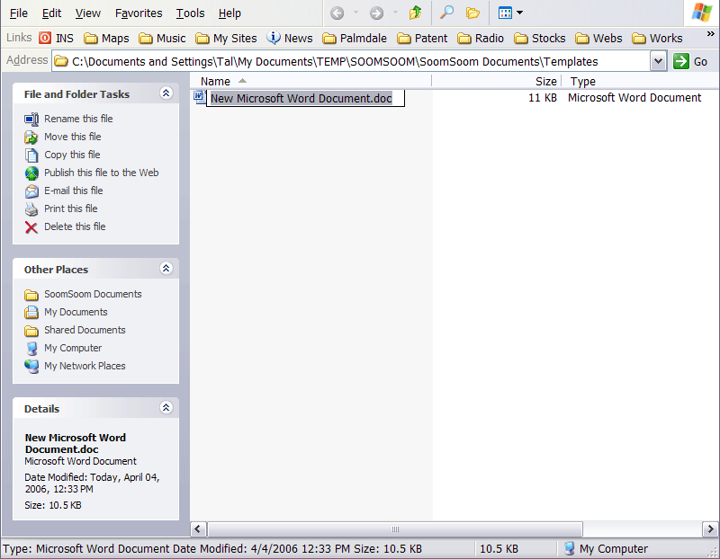Click the My Documents folder icon
The height and width of the screenshot is (559, 720).
[x=31, y=312]
